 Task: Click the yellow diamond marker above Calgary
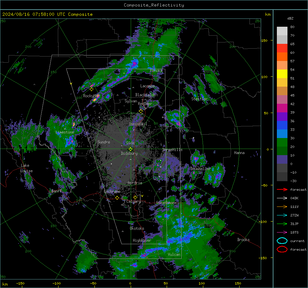[135, 197]
